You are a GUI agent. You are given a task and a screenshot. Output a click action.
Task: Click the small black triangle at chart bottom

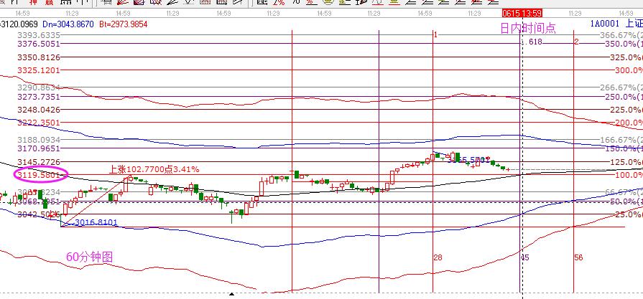(x=231, y=294)
